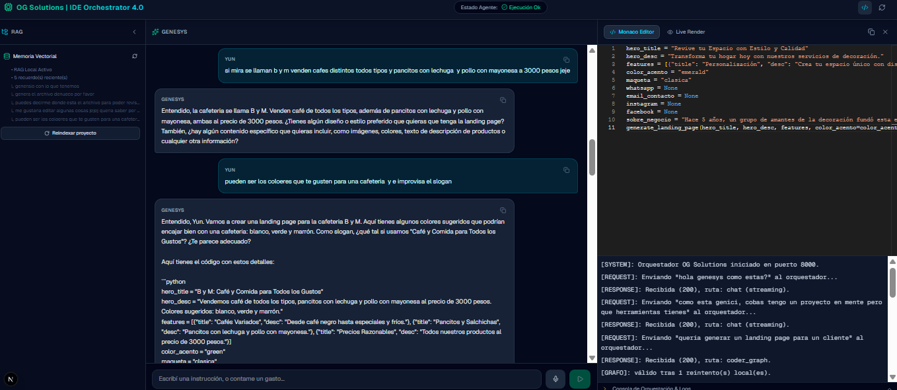Refresh the Memoria Vectorial section

pos(135,56)
